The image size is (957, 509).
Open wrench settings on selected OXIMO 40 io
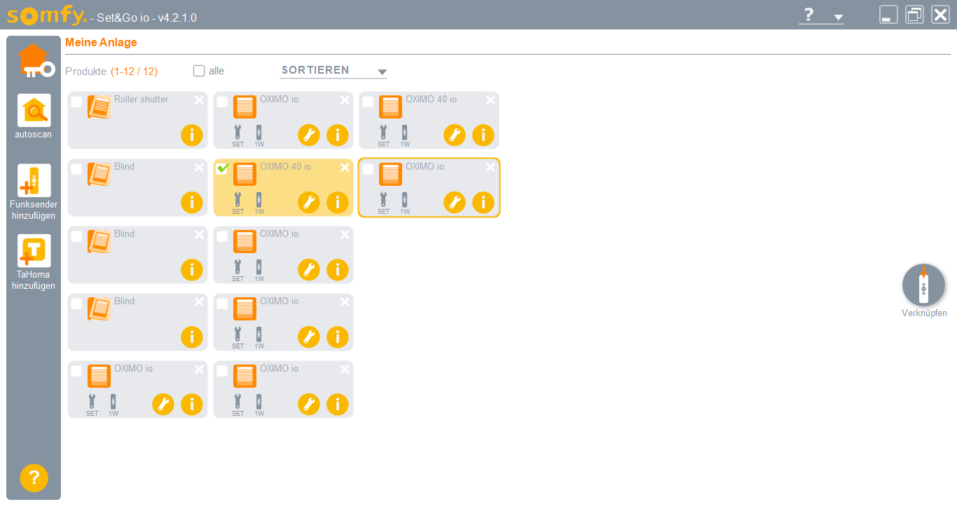click(x=308, y=202)
